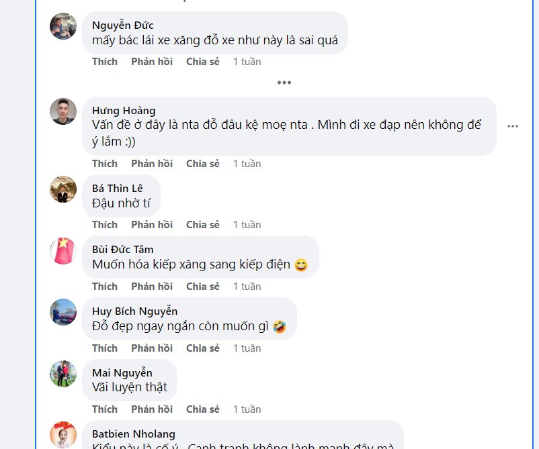The width and height of the screenshot is (539, 449).
Task: Toggle Thích on Mai Nguyễn's comment
Action: point(105,409)
